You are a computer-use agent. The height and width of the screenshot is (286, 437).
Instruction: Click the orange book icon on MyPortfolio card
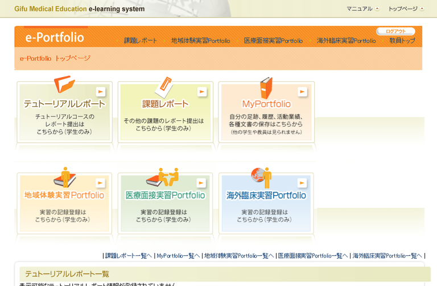point(266,88)
